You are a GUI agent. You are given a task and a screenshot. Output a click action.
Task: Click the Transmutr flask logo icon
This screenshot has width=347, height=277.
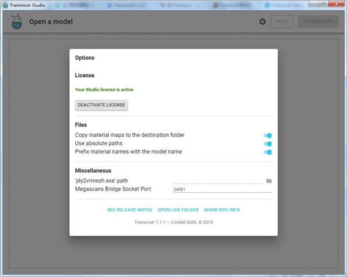(x=17, y=22)
